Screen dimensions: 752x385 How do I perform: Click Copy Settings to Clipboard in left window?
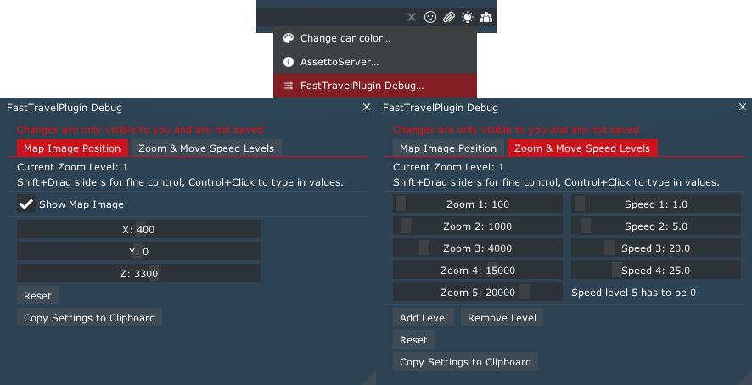89,318
